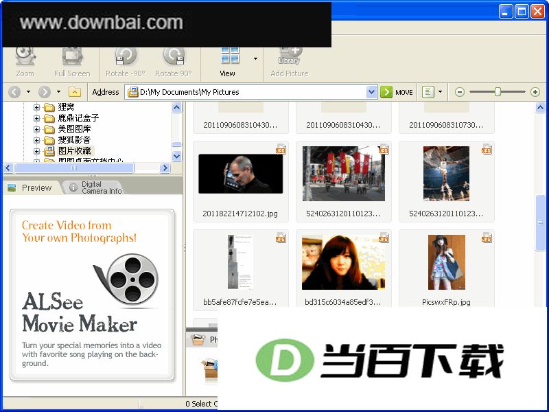Select thumbnail 201182214712102.jpg

coord(241,181)
